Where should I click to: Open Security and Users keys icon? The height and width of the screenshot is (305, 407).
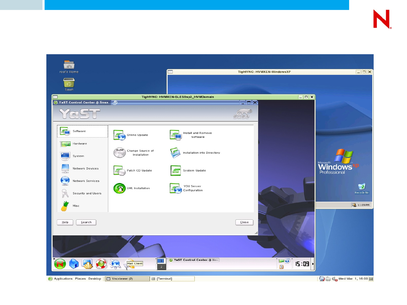(65, 193)
